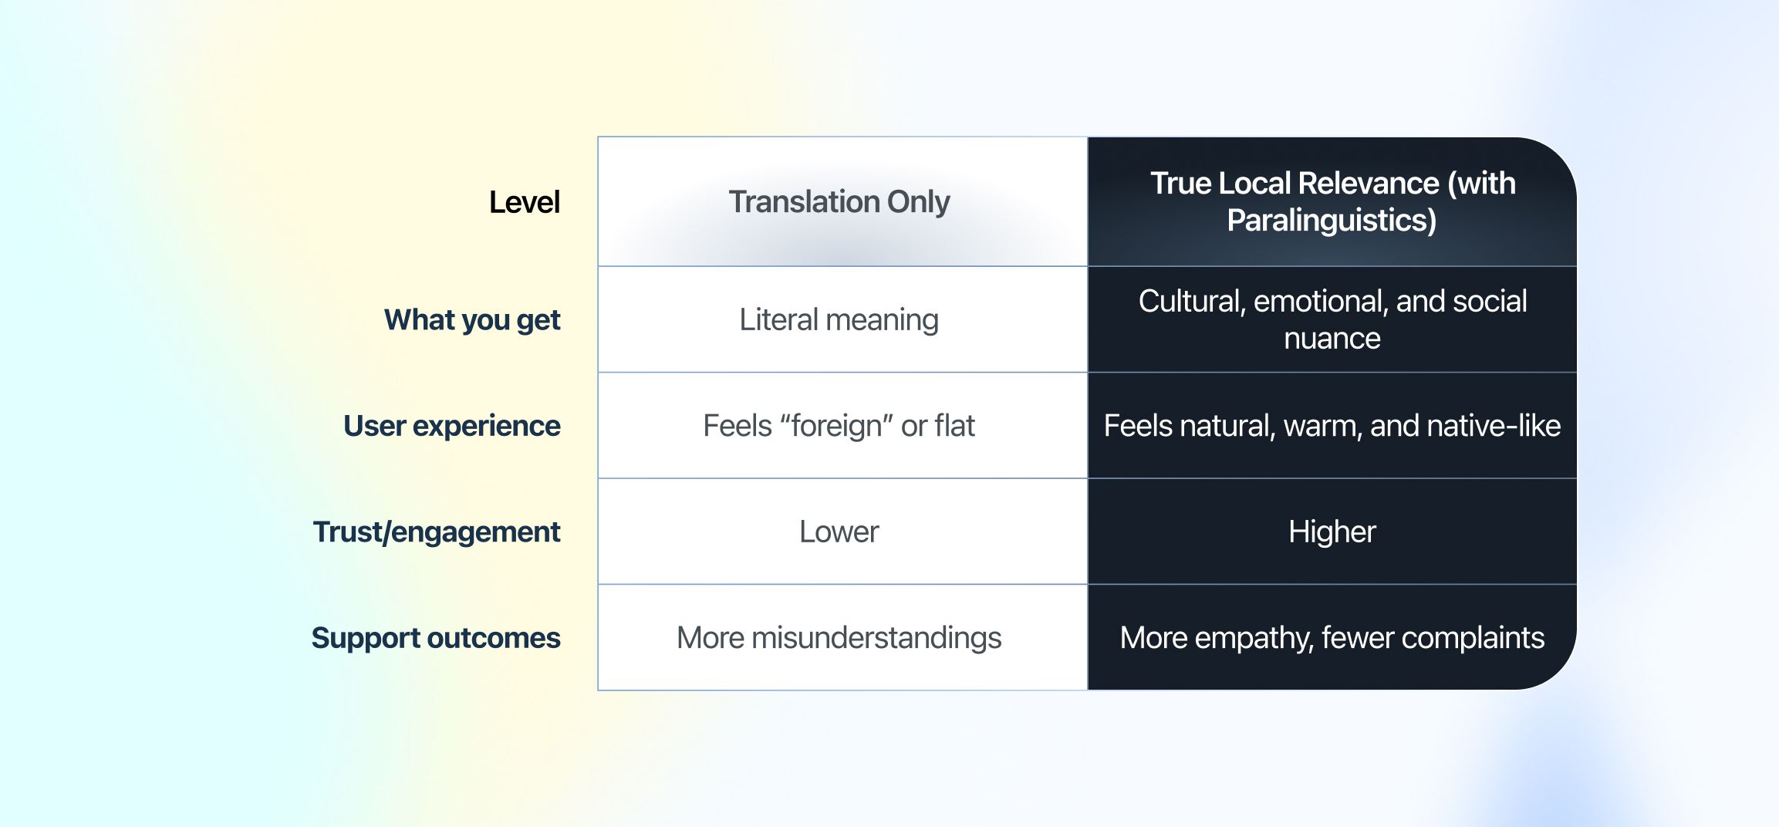Click the True Local Relevance header cell
This screenshot has width=1779, height=827.
(x=1332, y=201)
